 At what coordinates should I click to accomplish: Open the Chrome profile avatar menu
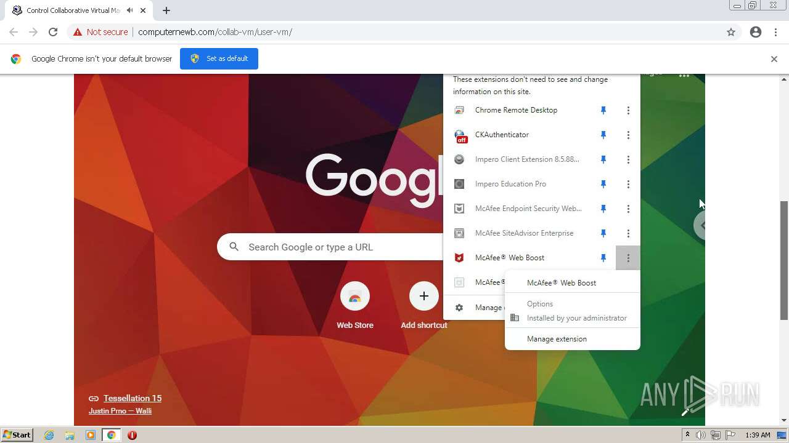coord(756,32)
